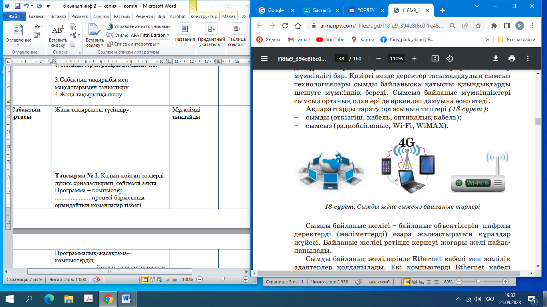Toggle the Word ruler tab selector
The width and height of the screenshot is (547, 307).
pos(8,61)
